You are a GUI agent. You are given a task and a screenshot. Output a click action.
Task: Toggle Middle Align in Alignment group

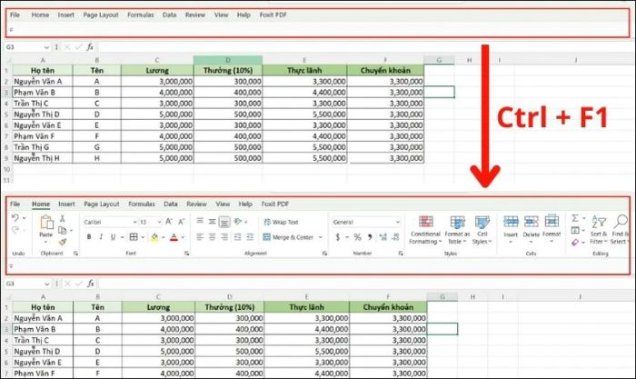(x=212, y=221)
